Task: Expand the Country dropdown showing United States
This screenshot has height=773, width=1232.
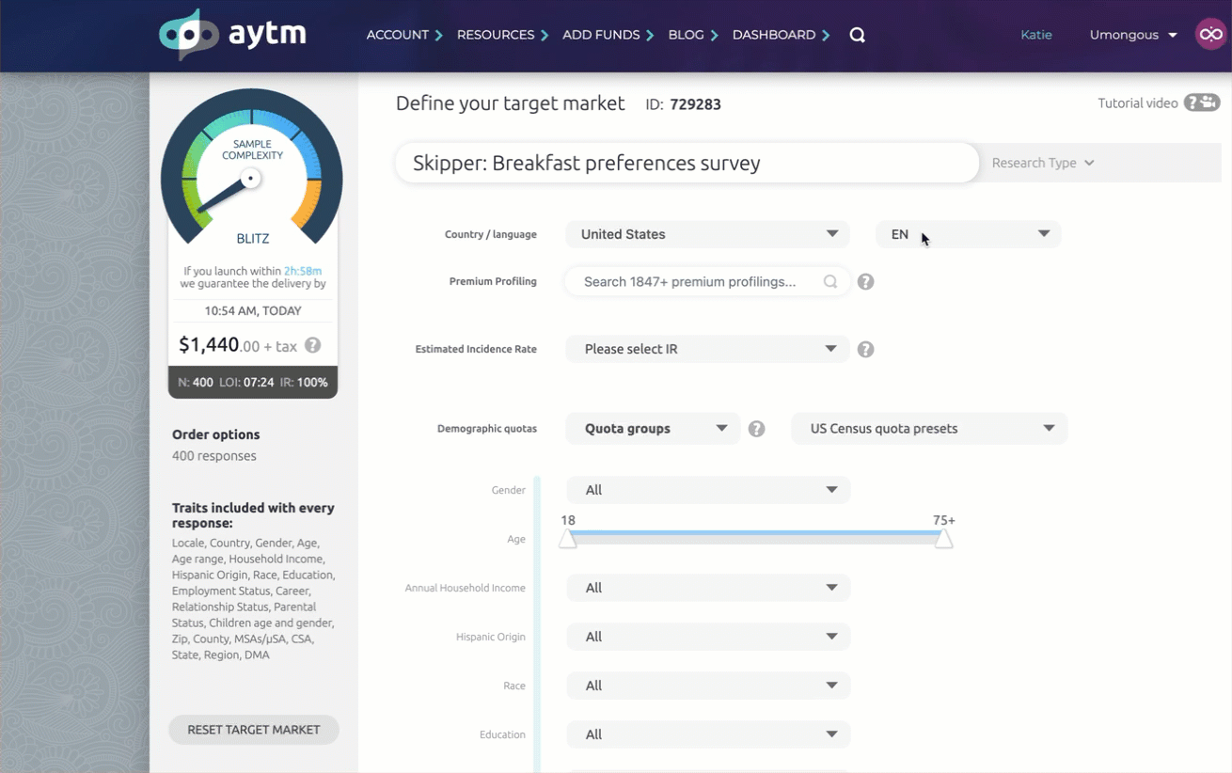Action: [707, 234]
